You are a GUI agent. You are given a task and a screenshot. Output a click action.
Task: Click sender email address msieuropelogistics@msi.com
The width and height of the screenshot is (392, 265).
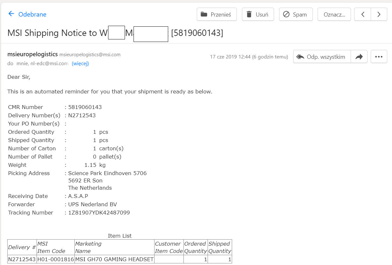[90, 55]
